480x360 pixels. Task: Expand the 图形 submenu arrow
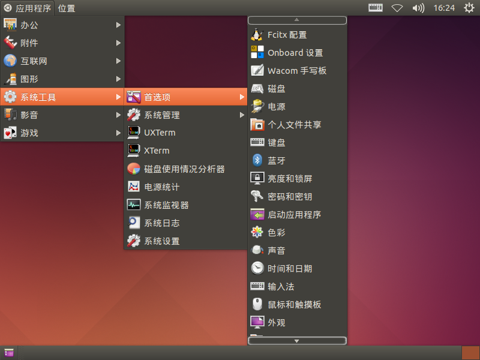[x=118, y=79]
